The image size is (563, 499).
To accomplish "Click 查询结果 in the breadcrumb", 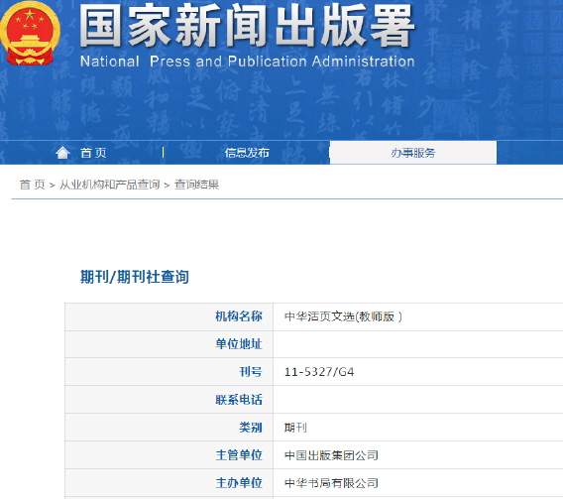I will [196, 185].
